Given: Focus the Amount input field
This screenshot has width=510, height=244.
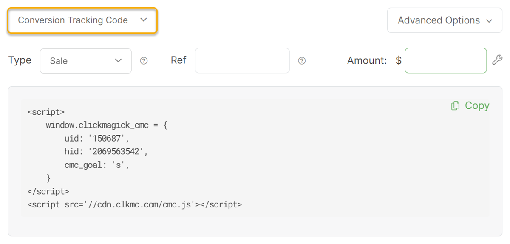Looking at the screenshot, I should pyautogui.click(x=445, y=60).
